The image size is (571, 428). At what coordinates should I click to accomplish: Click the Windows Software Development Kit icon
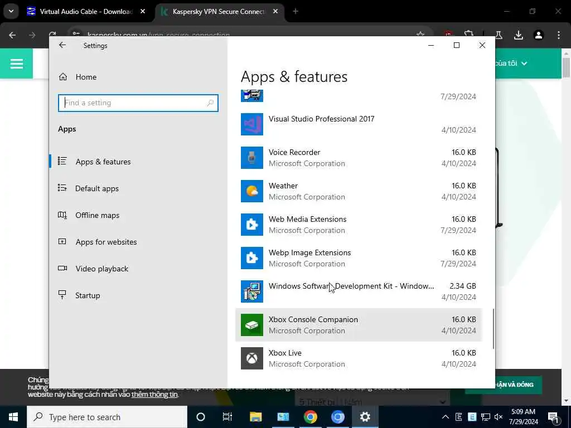point(251,291)
